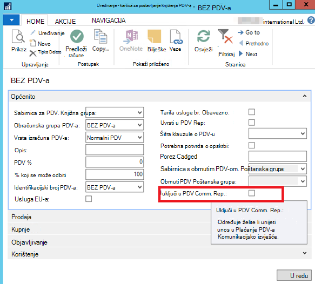Click the Osvježi refresh icon
The height and width of the screenshot is (284, 315).
[x=203, y=36]
